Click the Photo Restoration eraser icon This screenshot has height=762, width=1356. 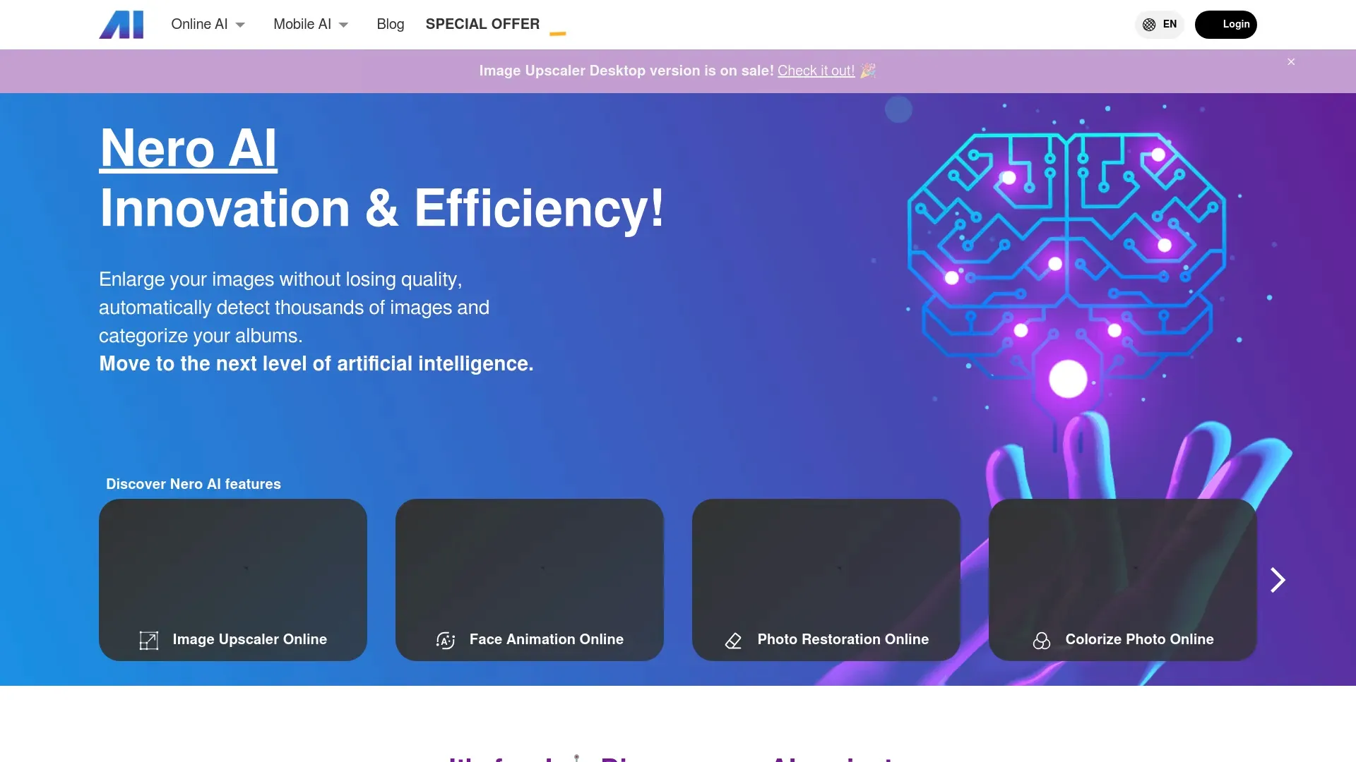pyautogui.click(x=733, y=640)
